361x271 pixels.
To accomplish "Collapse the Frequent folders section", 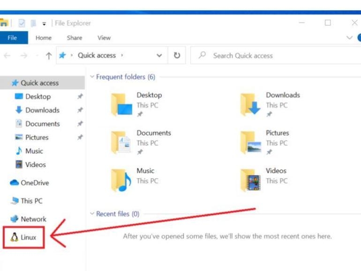I will (x=92, y=76).
